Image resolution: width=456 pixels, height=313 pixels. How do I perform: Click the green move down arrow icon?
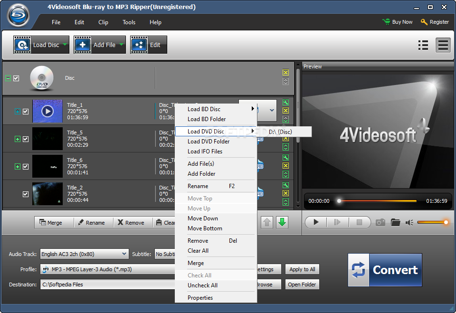[282, 223]
